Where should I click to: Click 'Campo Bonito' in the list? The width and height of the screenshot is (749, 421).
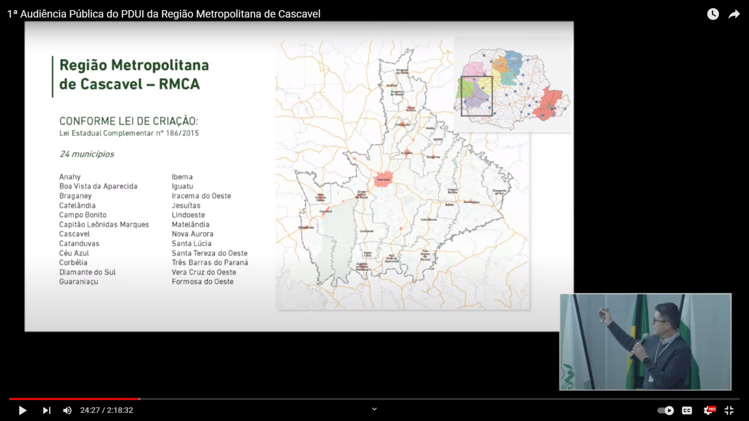point(83,215)
